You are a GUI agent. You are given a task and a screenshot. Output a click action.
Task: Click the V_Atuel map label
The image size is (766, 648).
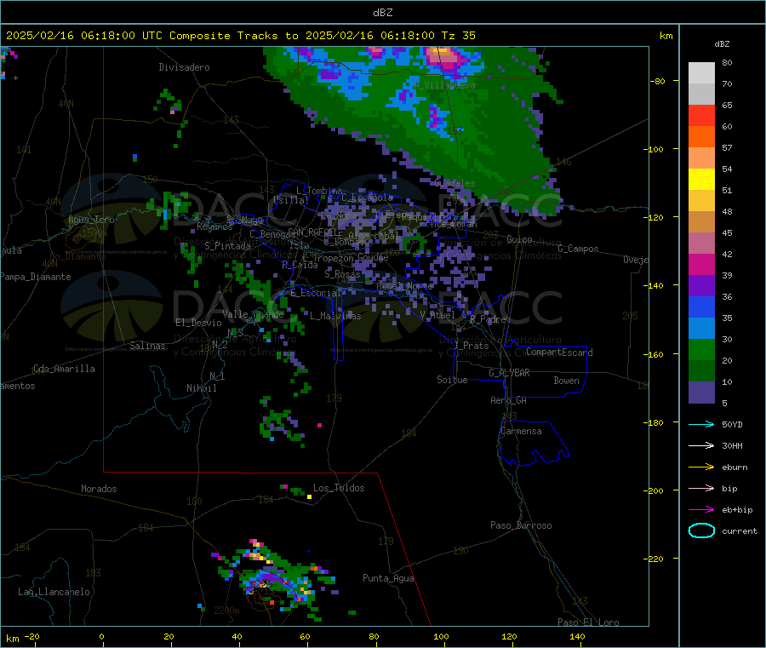point(437,315)
